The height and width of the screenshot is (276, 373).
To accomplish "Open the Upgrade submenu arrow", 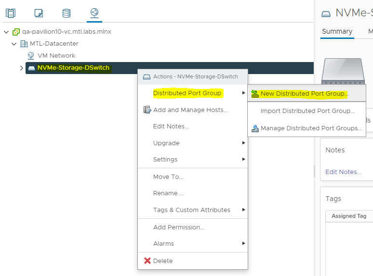I will 243,143.
